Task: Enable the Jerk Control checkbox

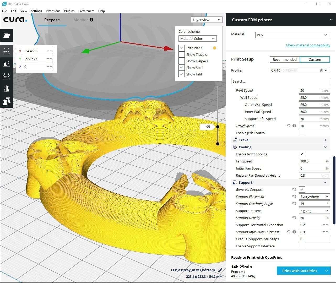Action: [x=302, y=133]
